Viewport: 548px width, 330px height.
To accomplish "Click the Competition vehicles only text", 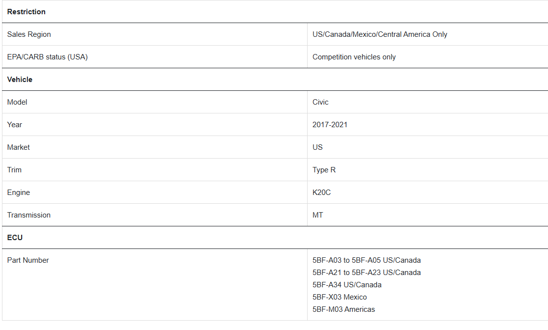I will (354, 56).
